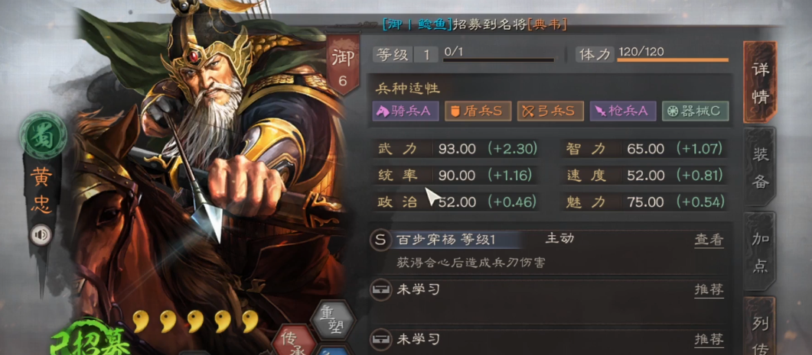Open the 列传 tab
Screen dimensions: 812x355
pyautogui.click(x=760, y=327)
